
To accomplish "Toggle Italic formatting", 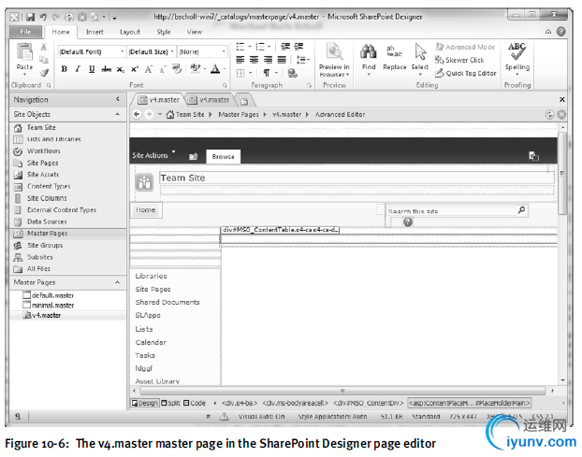I will point(78,69).
